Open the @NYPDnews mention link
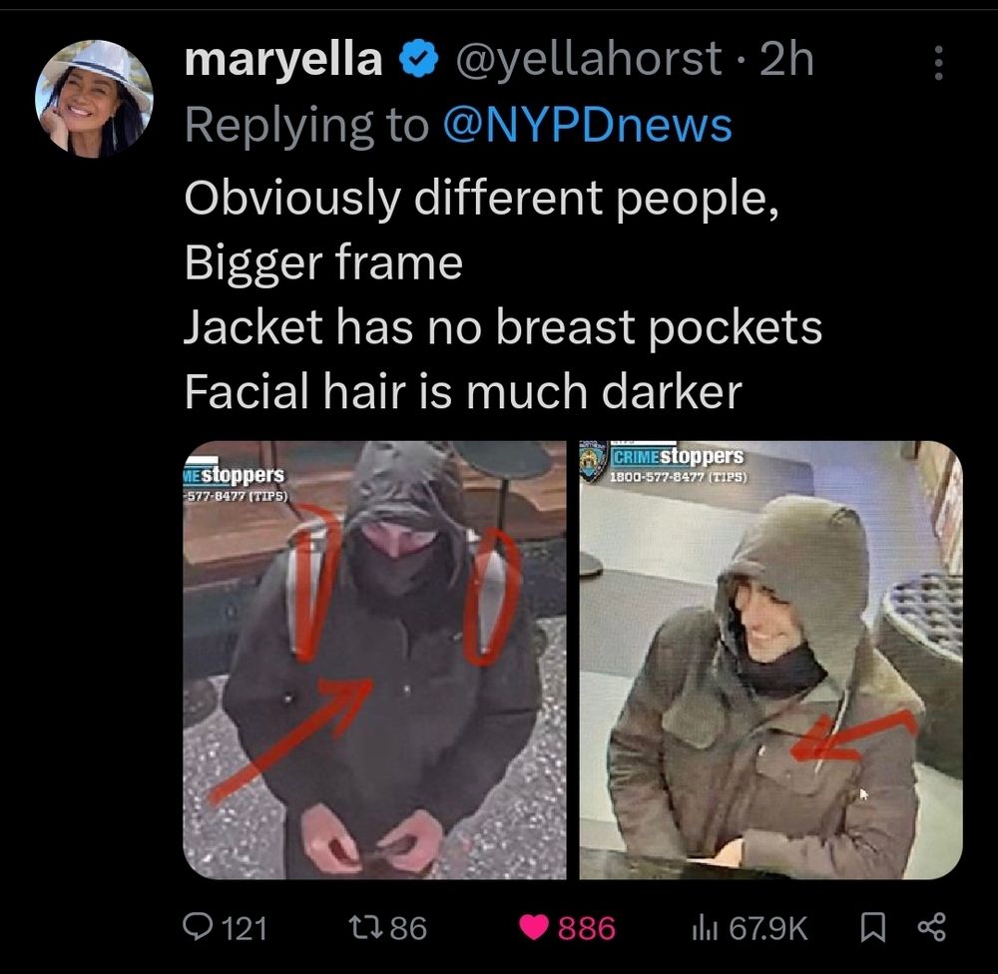Screen dimensions: 998x974 (x=586, y=125)
